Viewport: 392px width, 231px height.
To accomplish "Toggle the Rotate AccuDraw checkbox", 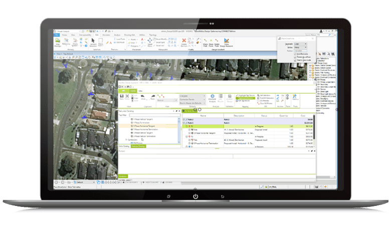I will [294, 57].
